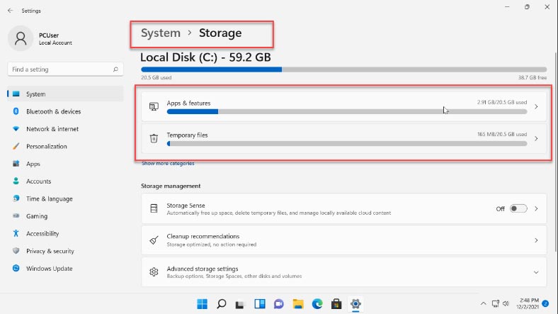
Task: Open Cleanup recommendations entry
Action: click(x=343, y=240)
